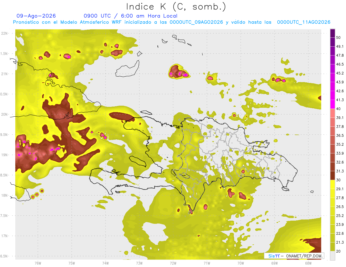Click the '25.2' value on the color scale
This screenshot has width=346, height=267.
pos(340,216)
